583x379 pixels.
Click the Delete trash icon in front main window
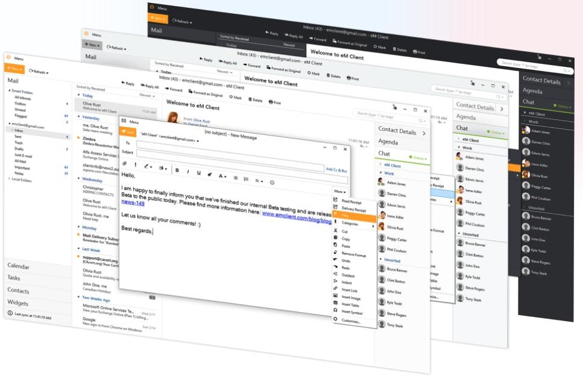click(x=250, y=99)
